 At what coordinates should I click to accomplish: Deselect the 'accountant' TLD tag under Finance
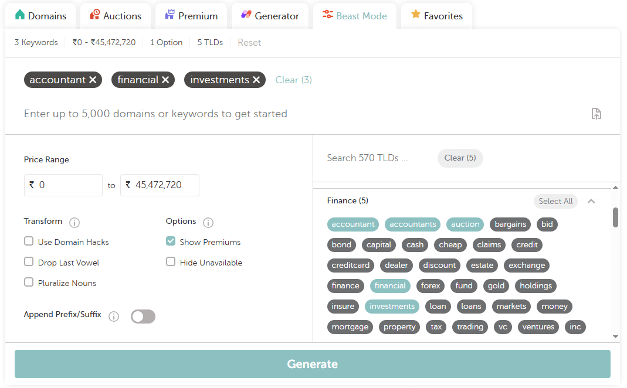coord(353,224)
